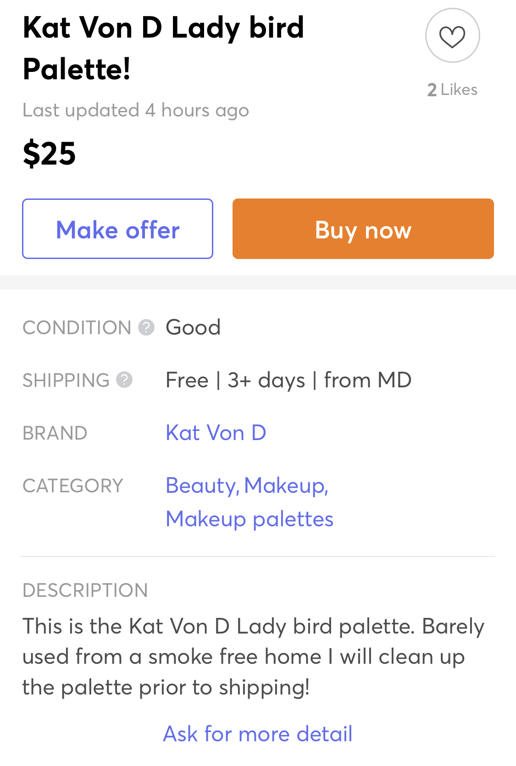This screenshot has width=516, height=766.
Task: Open the condition help question mark
Action: coord(146,327)
